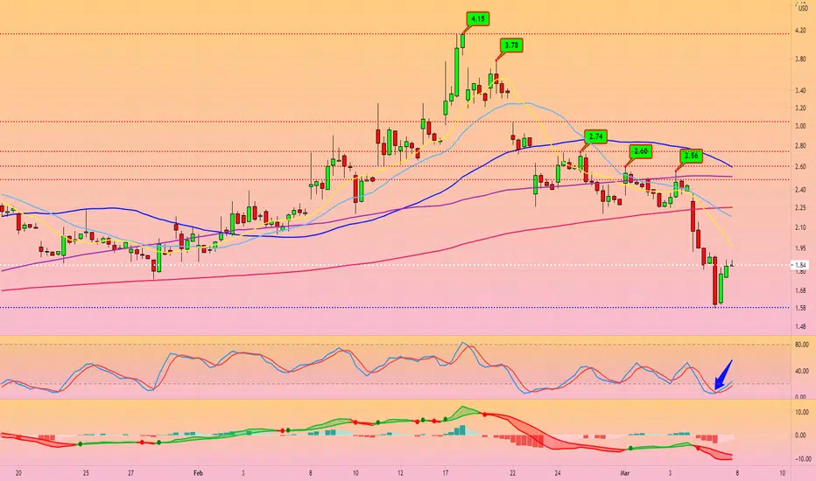Select 2.40 on the price axis

pos(800,191)
